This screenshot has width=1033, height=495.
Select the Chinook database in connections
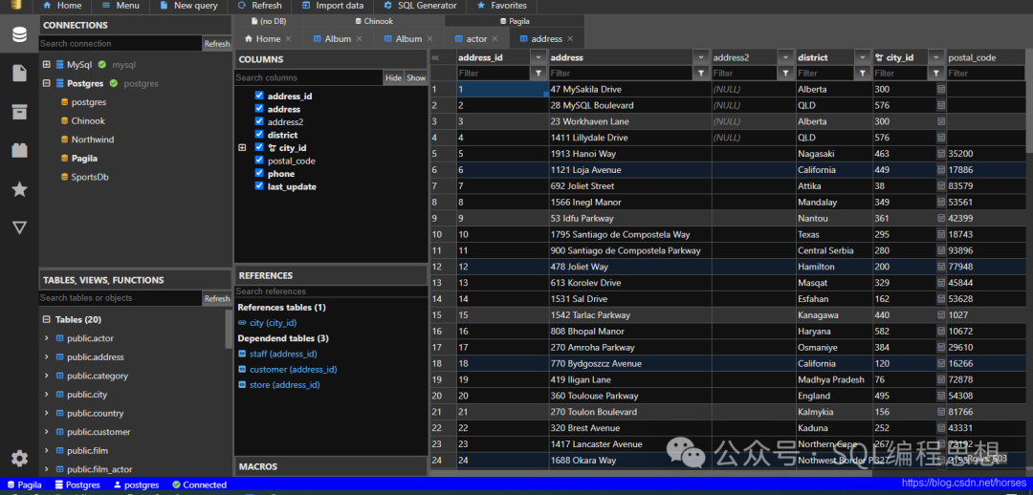pyautogui.click(x=88, y=121)
